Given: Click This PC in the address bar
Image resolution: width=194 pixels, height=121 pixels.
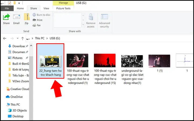Looking at the screenshot, I should click(40, 38).
